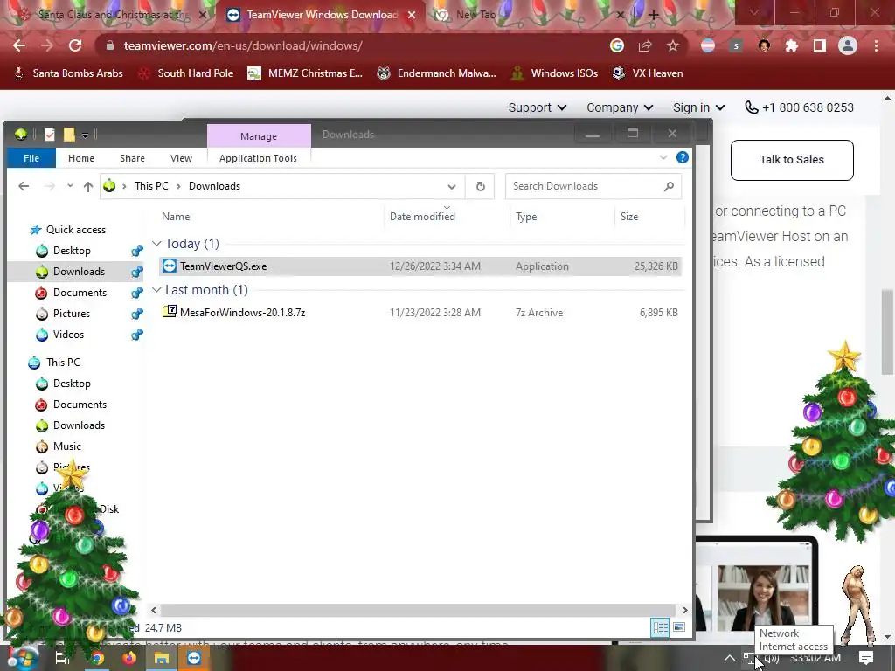This screenshot has width=895, height=671.
Task: Open pinned Documents under Quick access
Action: click(80, 292)
